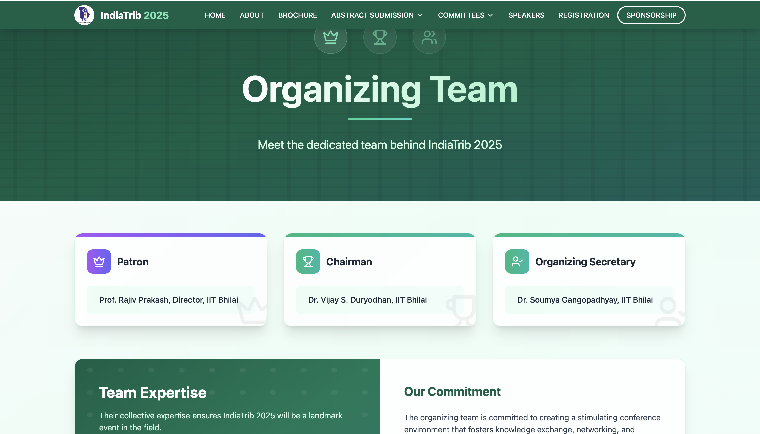Image resolution: width=760 pixels, height=434 pixels.
Task: Click the 'Their collective expertise ensures' paragraph
Action: pos(221,421)
